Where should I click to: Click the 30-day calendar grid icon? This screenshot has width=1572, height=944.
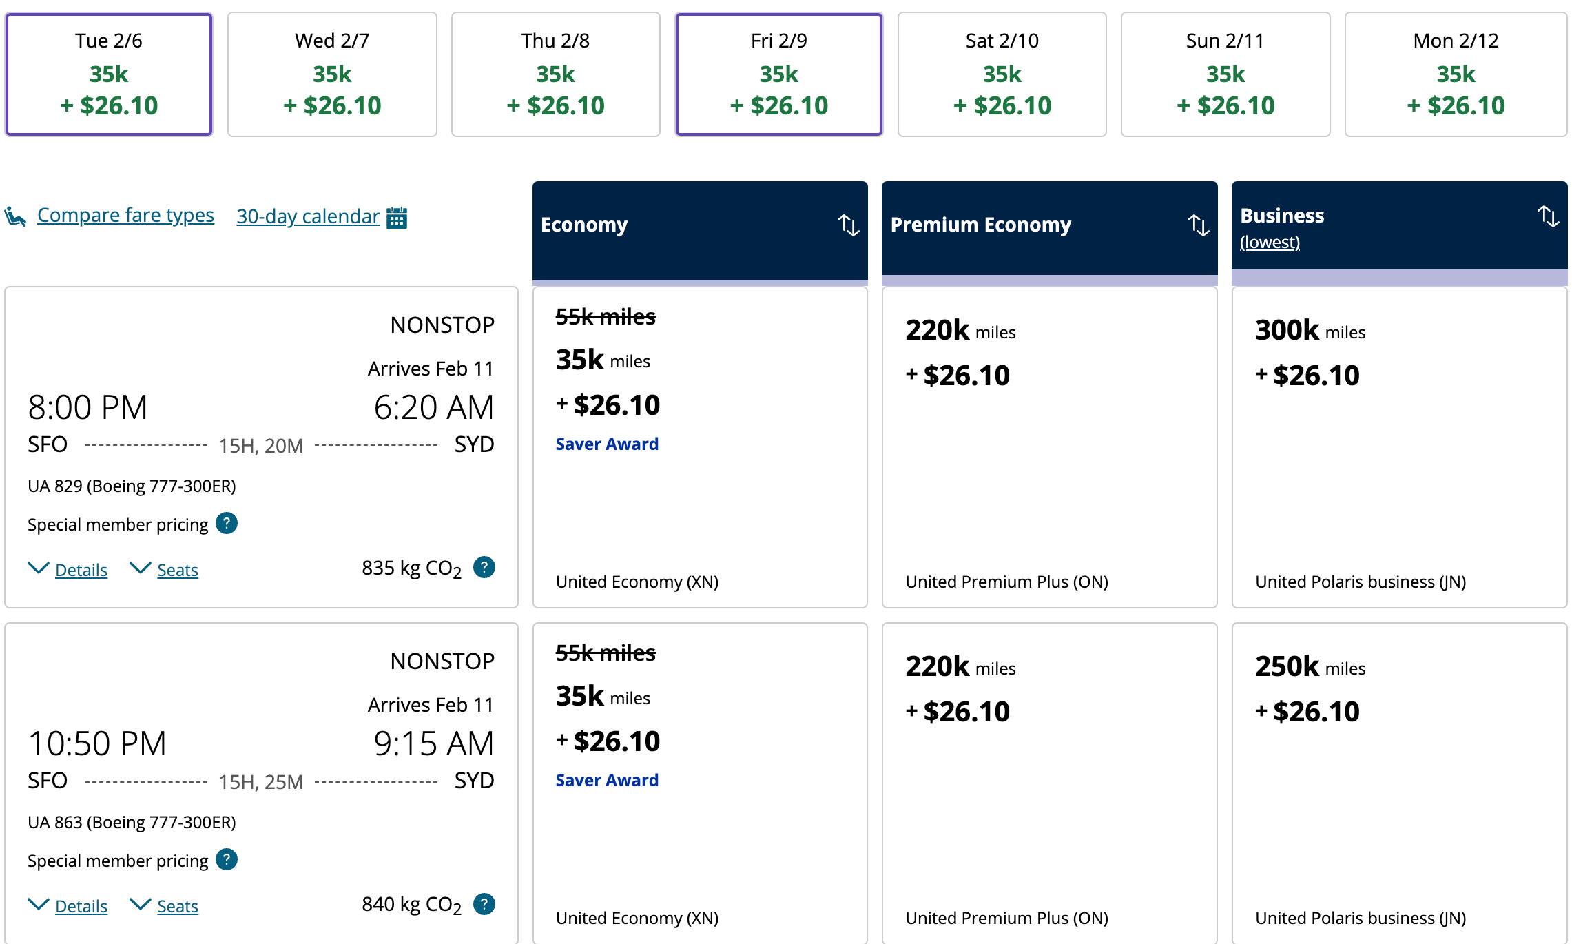[397, 217]
